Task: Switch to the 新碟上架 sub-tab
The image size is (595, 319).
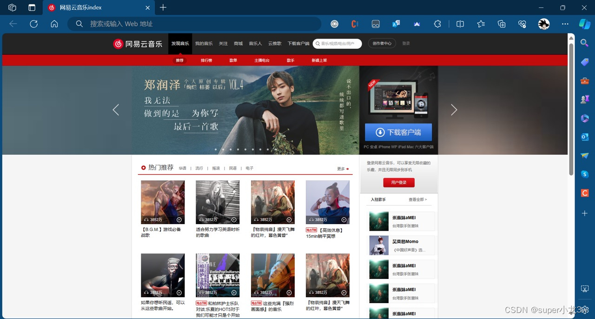Action: coord(319,60)
